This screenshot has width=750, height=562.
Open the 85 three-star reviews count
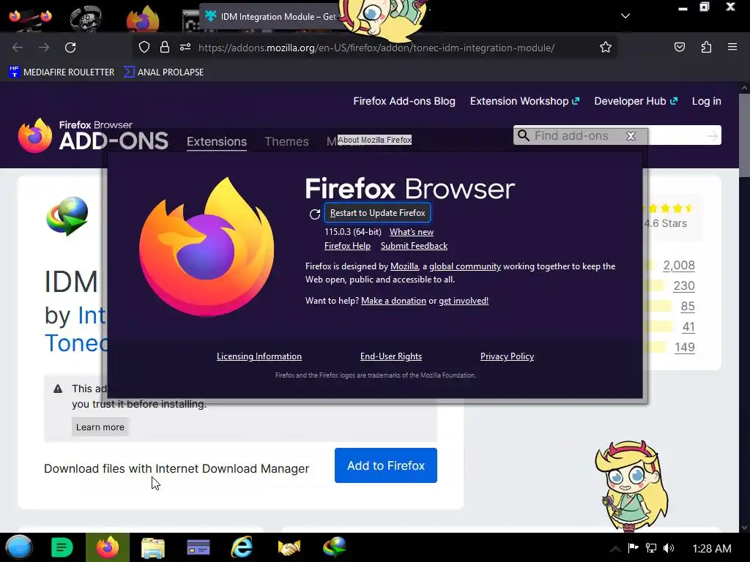687,307
